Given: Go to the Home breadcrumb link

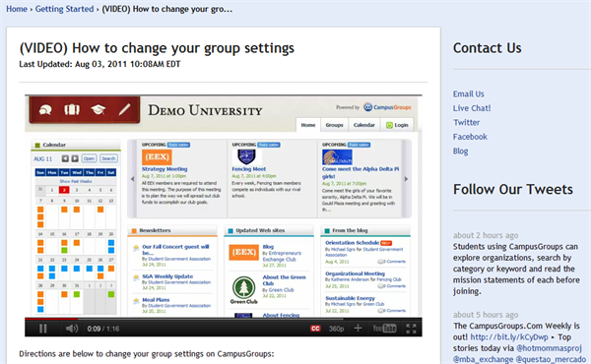Looking at the screenshot, I should [x=17, y=9].
